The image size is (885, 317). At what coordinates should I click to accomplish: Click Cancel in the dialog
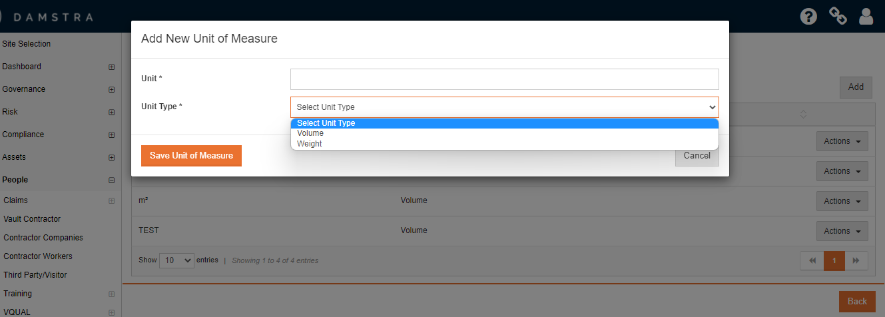697,156
